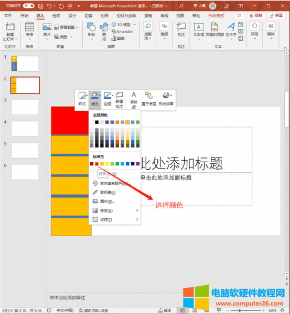290x314 pixels.
Task: Choose 取色器 (Eyedropper) menu item
Action: pos(115,192)
